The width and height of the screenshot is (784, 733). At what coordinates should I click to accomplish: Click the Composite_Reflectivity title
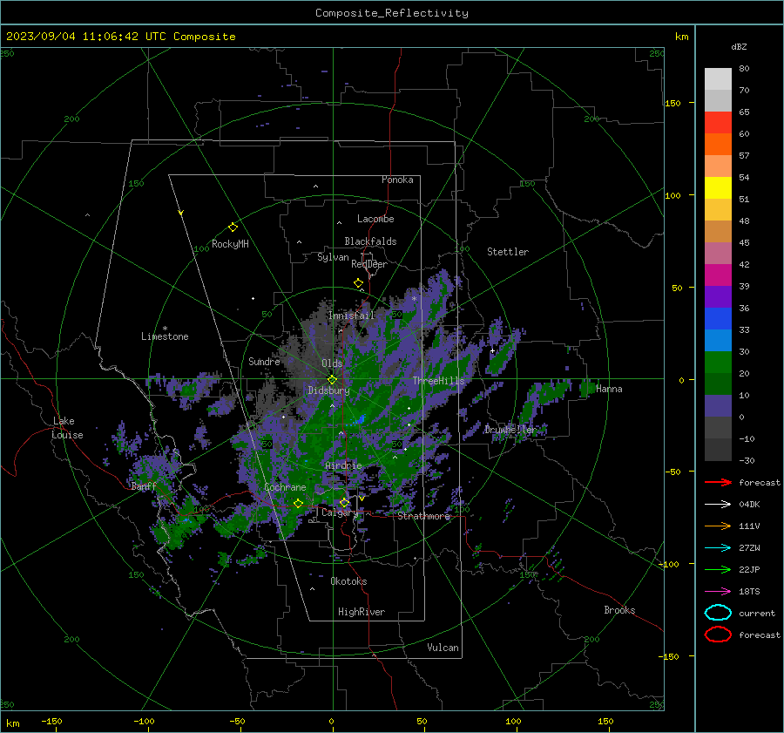pyautogui.click(x=392, y=13)
